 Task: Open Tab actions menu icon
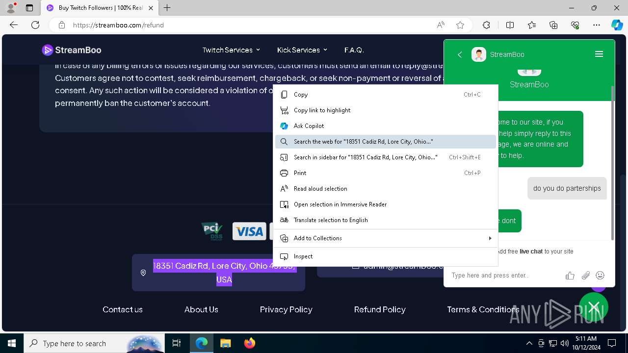(x=29, y=8)
